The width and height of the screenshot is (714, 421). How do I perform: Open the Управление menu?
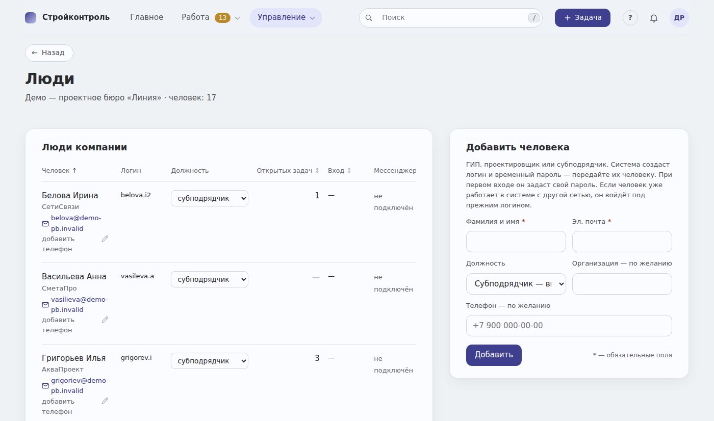tap(286, 17)
